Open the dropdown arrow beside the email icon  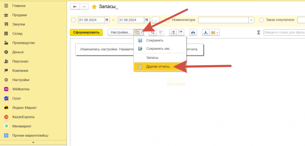point(218,32)
